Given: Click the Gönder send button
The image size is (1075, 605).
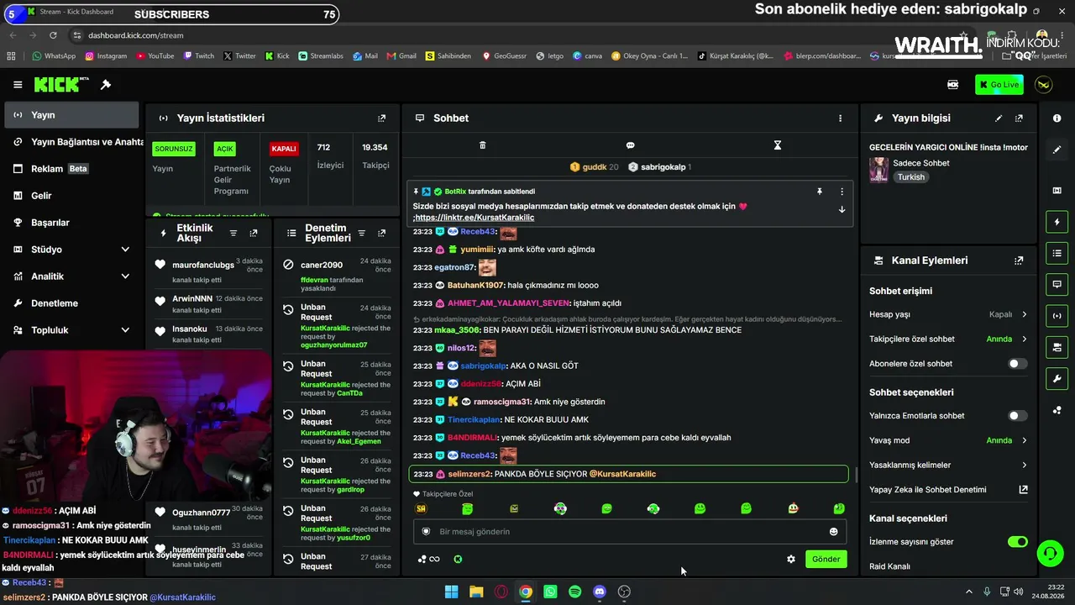Looking at the screenshot, I should (x=826, y=560).
